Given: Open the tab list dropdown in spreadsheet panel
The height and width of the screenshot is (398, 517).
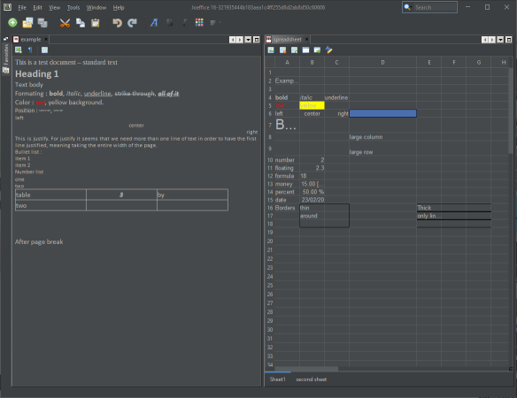Looking at the screenshot, I should (500, 40).
